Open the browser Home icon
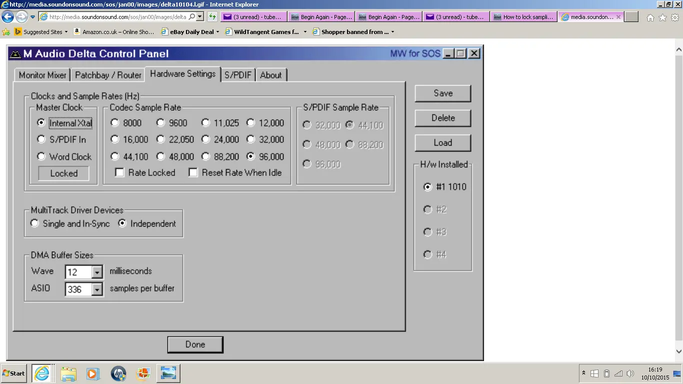The width and height of the screenshot is (683, 384). (x=650, y=17)
